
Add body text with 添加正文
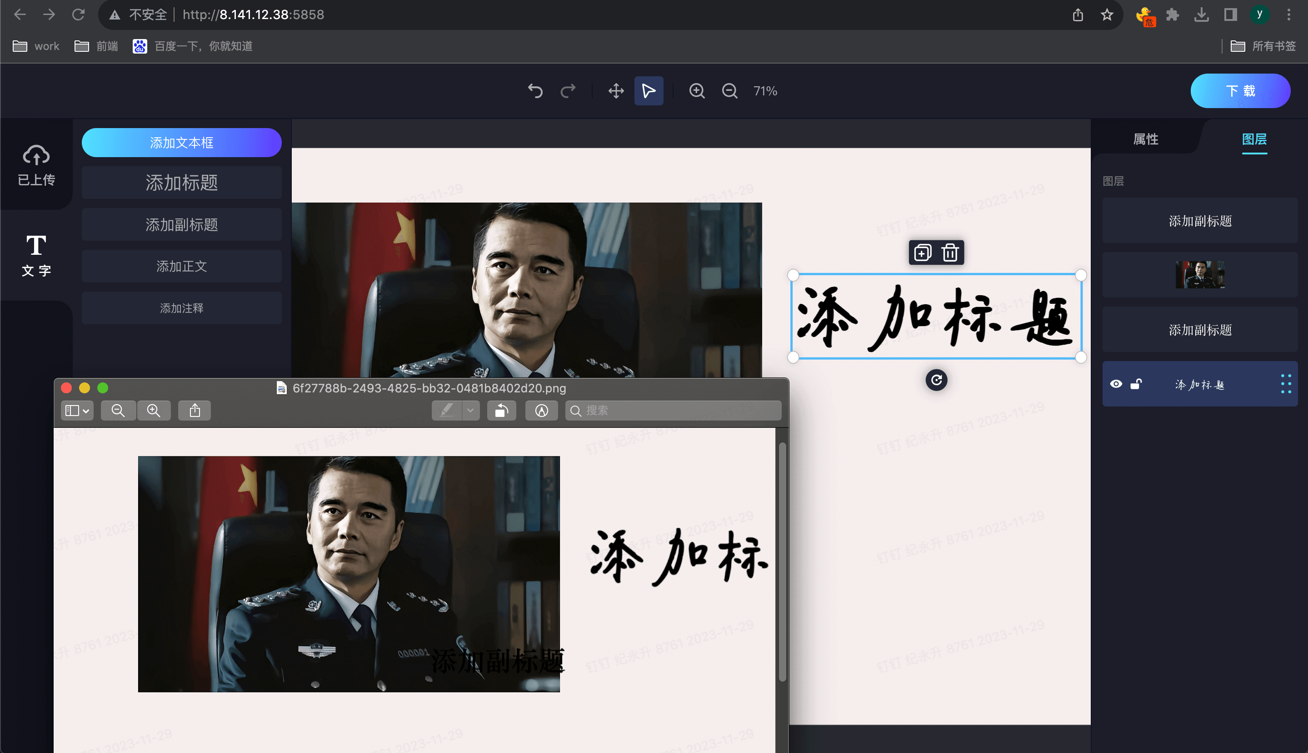pyautogui.click(x=182, y=266)
